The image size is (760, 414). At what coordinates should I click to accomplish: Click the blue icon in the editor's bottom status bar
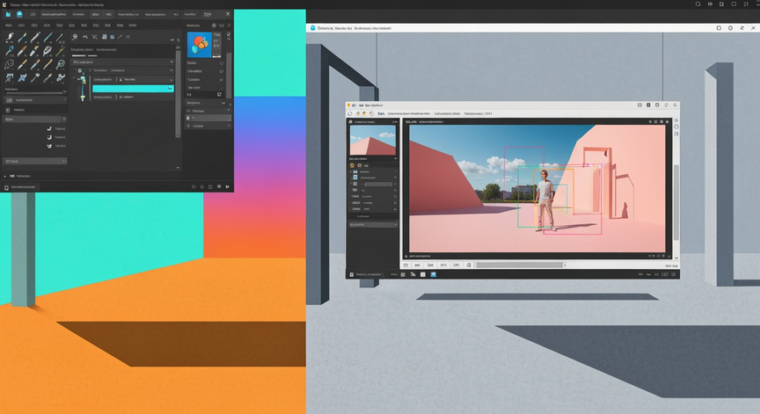tap(434, 274)
